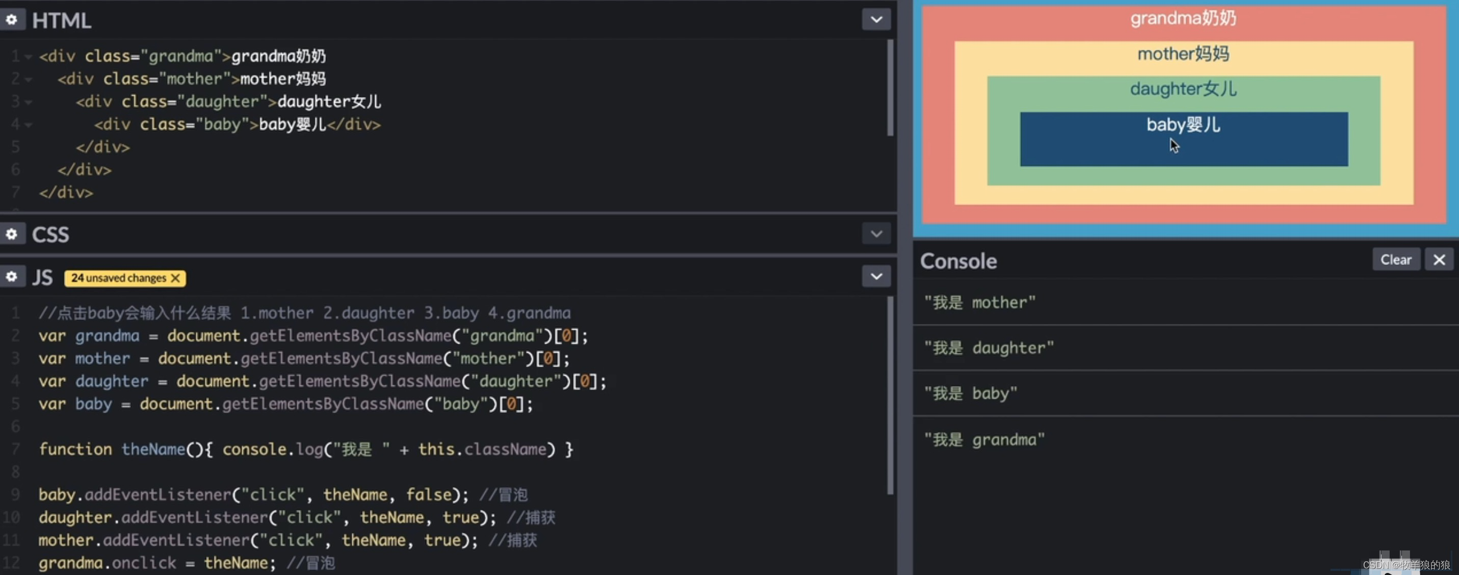Click daughter.addEventListener line
Screen dimensions: 1459x575
(x=297, y=517)
